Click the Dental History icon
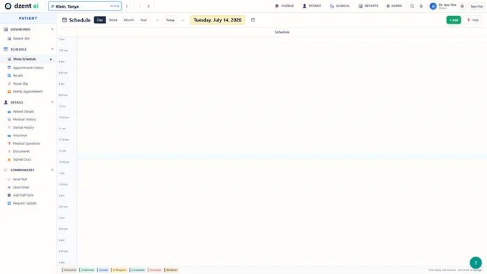 9,127
